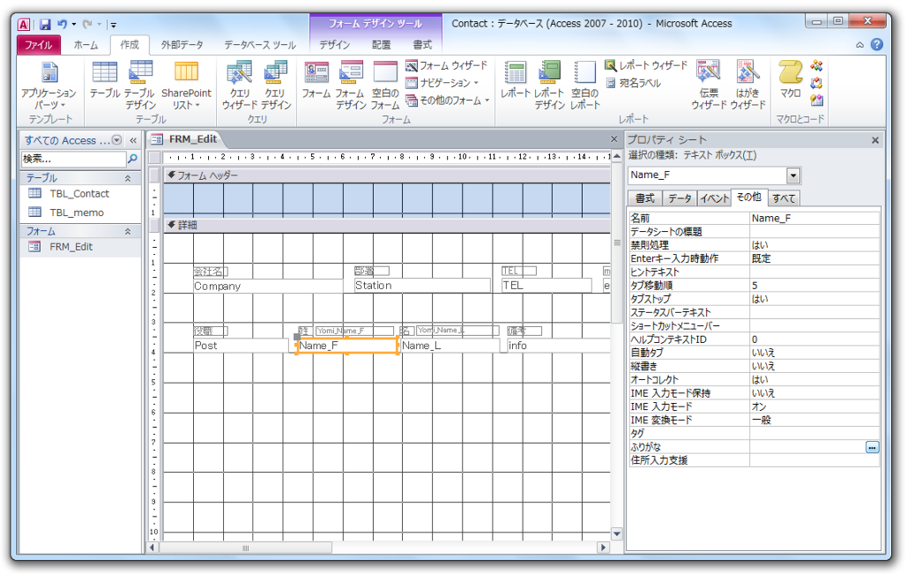
Task: Switch to property sheet イベント tab
Action: [x=715, y=198]
